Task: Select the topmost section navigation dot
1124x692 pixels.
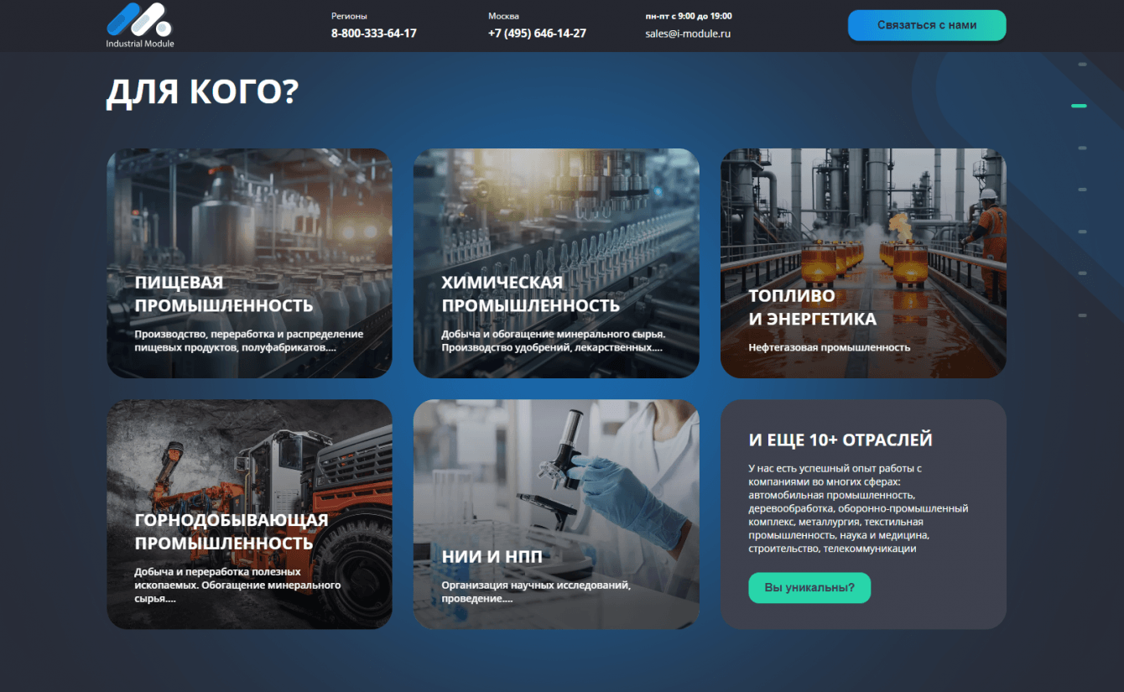Action: click(x=1082, y=64)
